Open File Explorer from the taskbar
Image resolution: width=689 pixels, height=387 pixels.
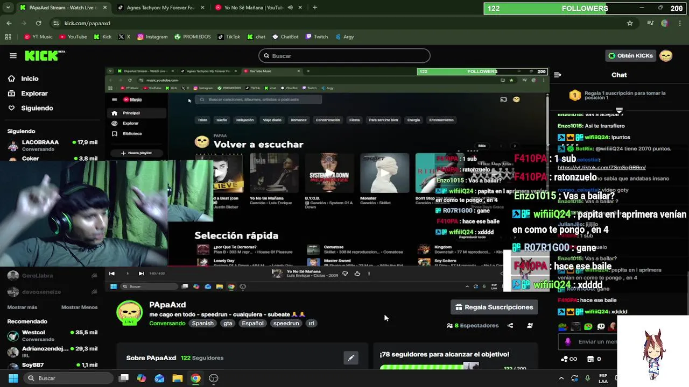point(177,378)
